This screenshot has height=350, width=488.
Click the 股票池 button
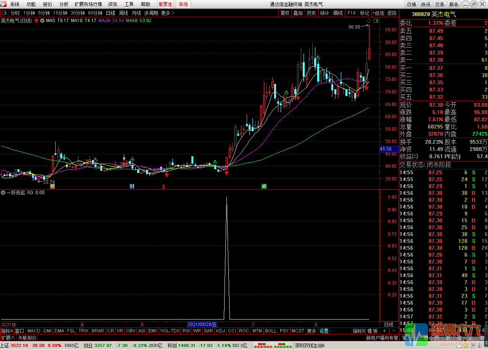pyautogui.click(x=165, y=5)
